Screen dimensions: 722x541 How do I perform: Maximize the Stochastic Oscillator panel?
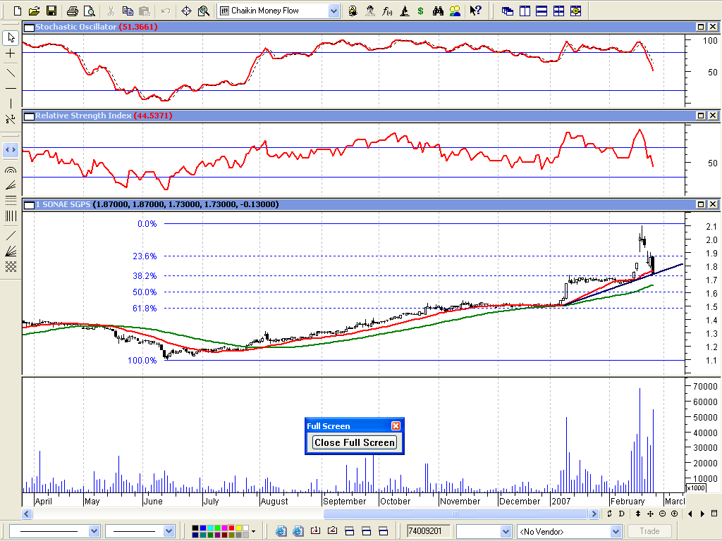coord(701,27)
